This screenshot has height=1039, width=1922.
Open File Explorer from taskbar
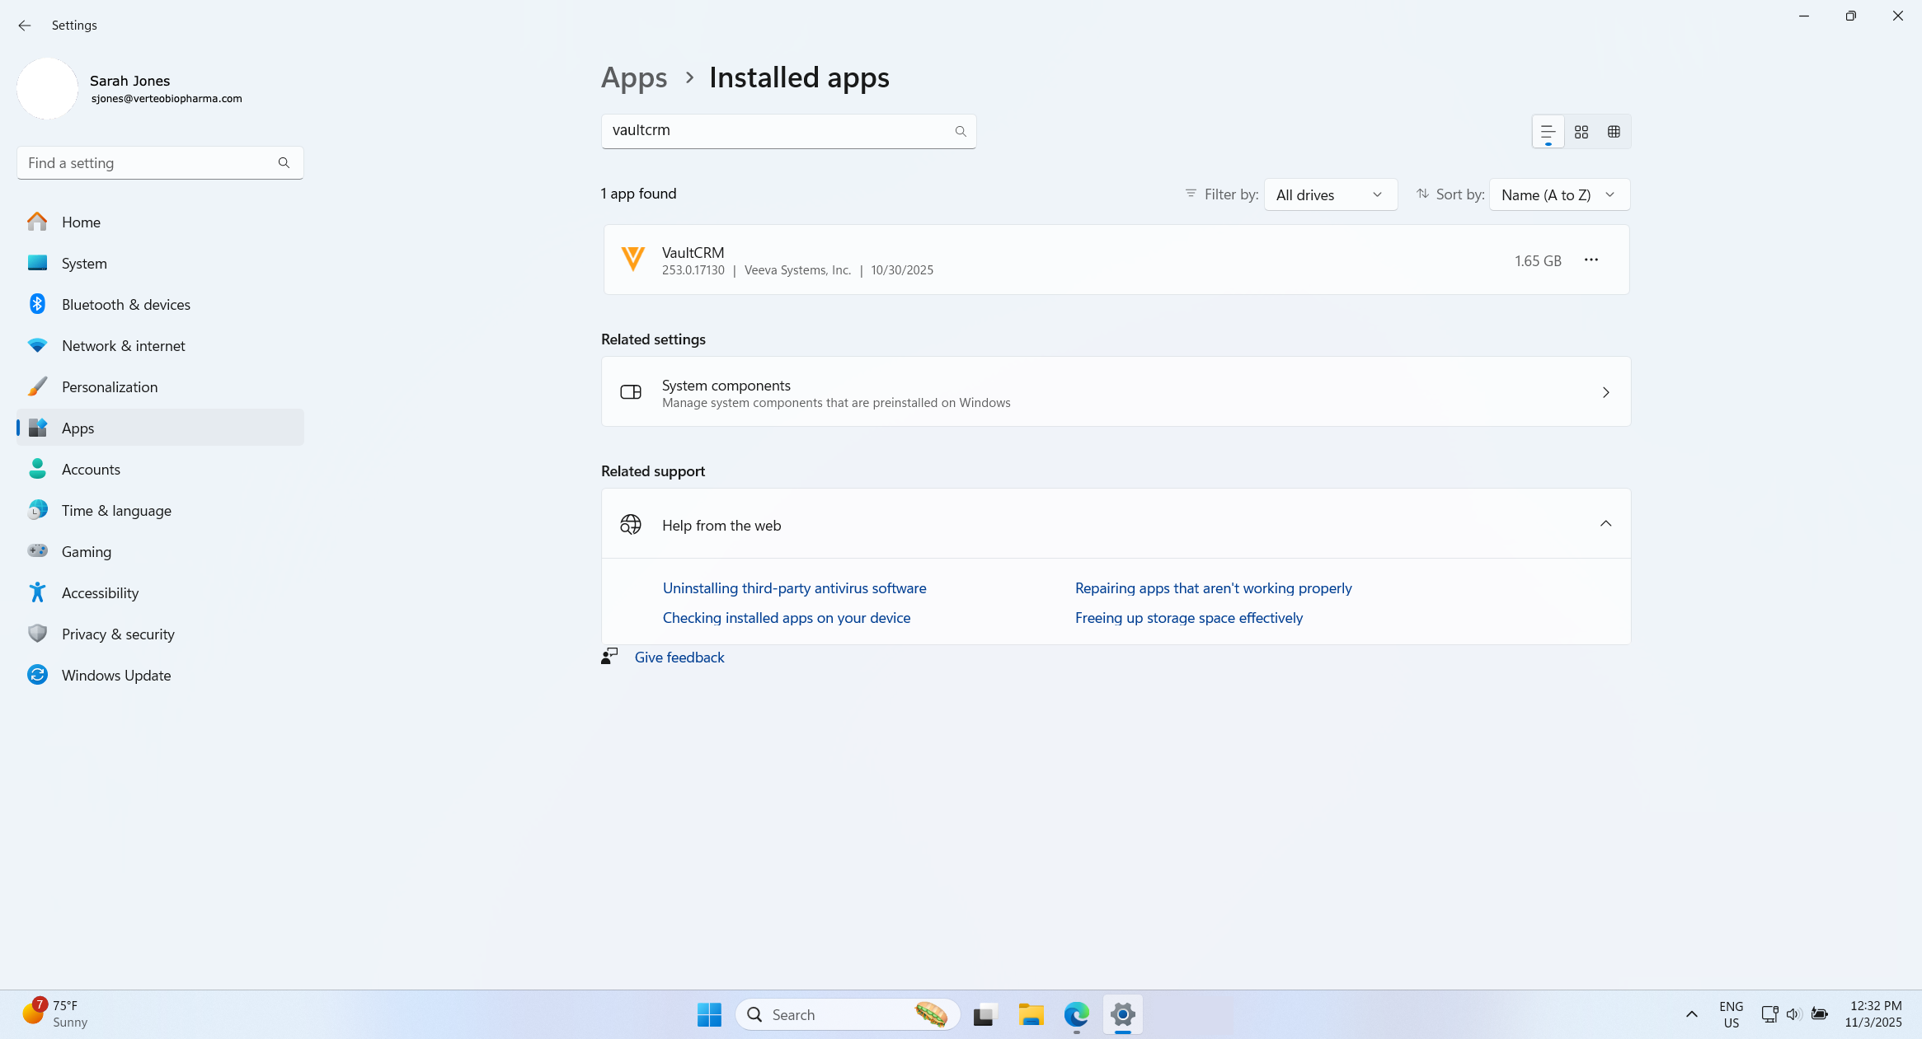(1031, 1014)
